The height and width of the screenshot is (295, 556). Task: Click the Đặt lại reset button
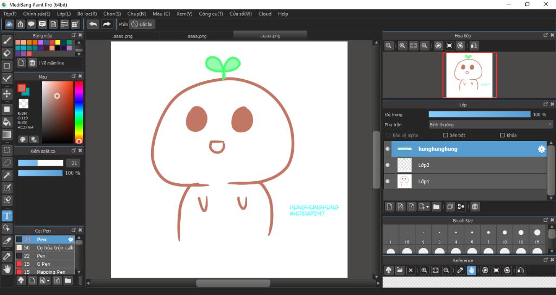142,24
